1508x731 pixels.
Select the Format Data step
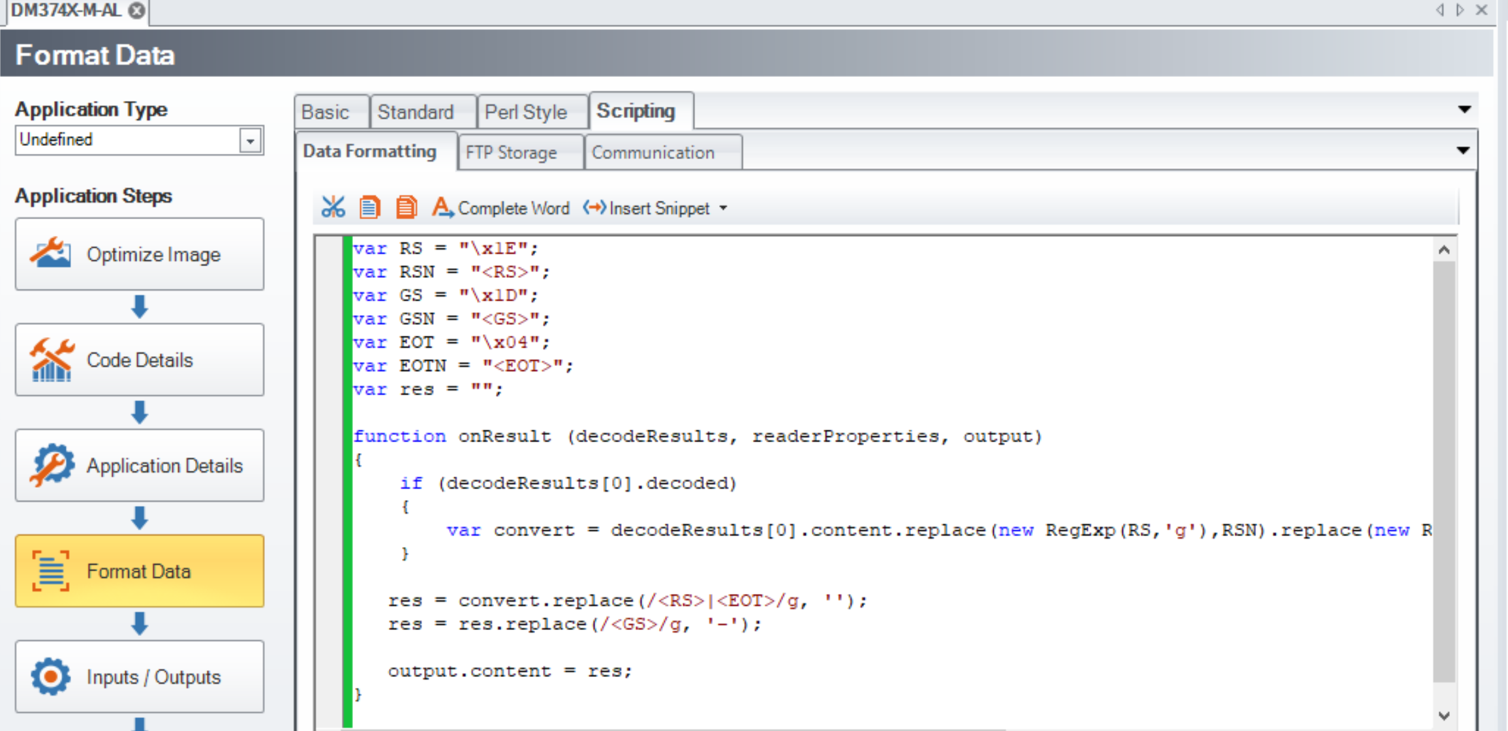click(x=139, y=571)
